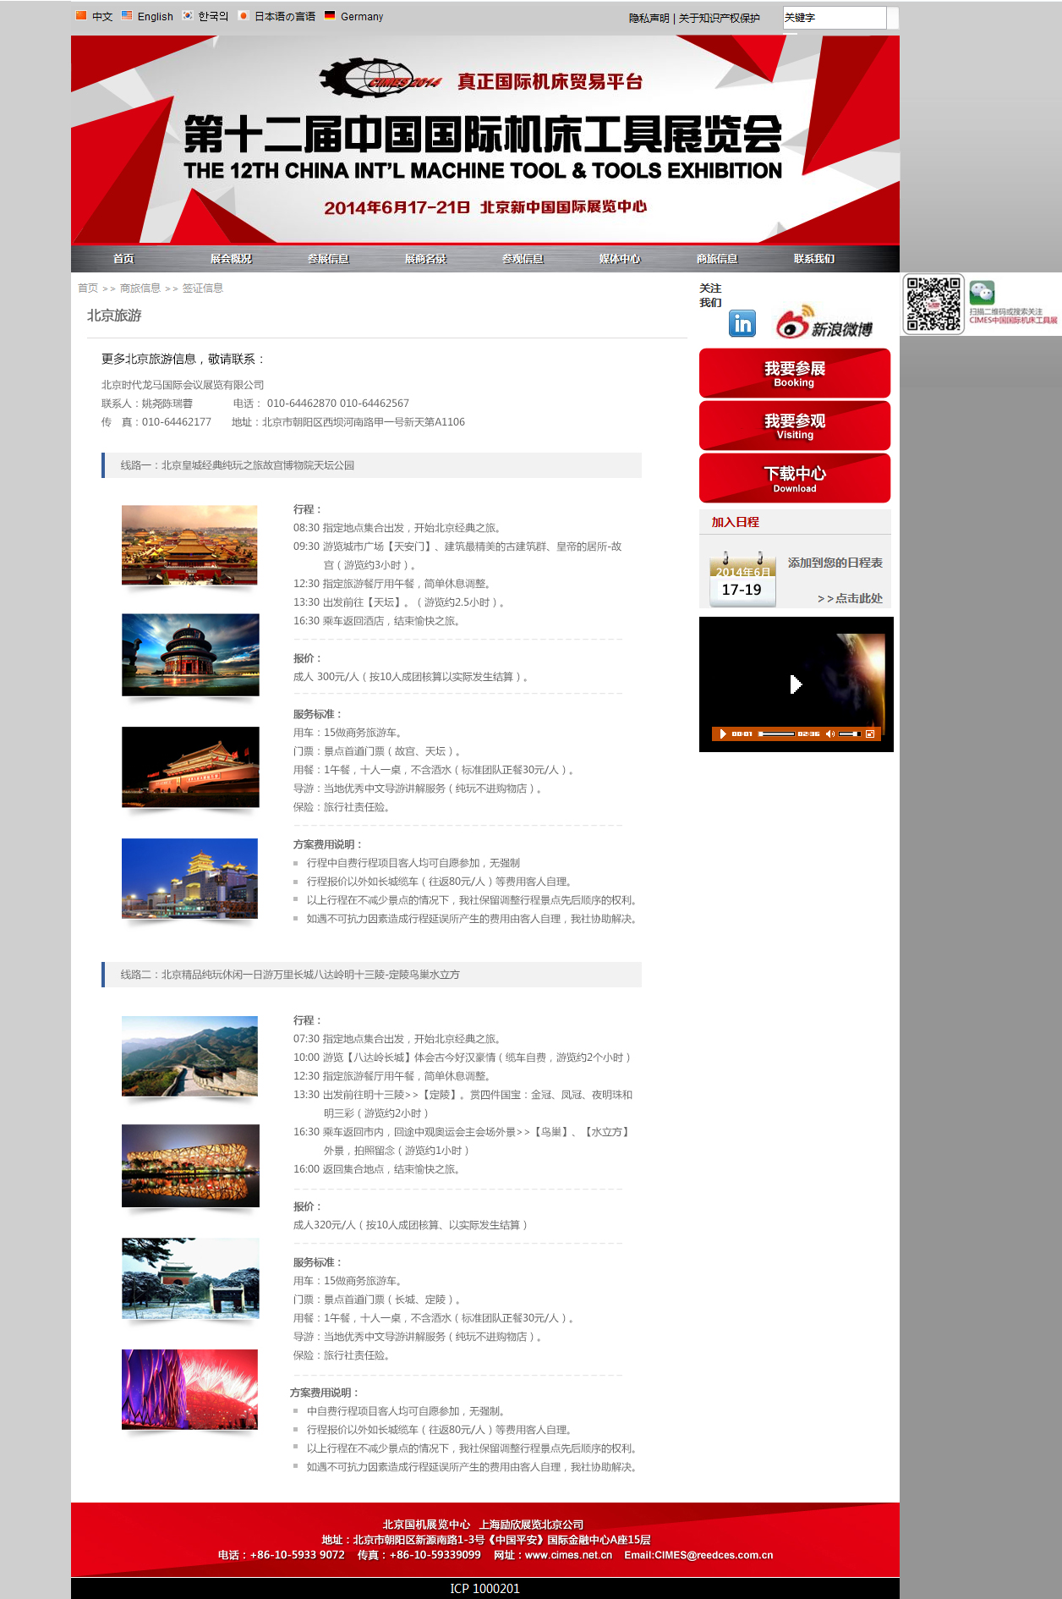Seek on the video progress bar
The height and width of the screenshot is (1599, 1062).
(776, 734)
